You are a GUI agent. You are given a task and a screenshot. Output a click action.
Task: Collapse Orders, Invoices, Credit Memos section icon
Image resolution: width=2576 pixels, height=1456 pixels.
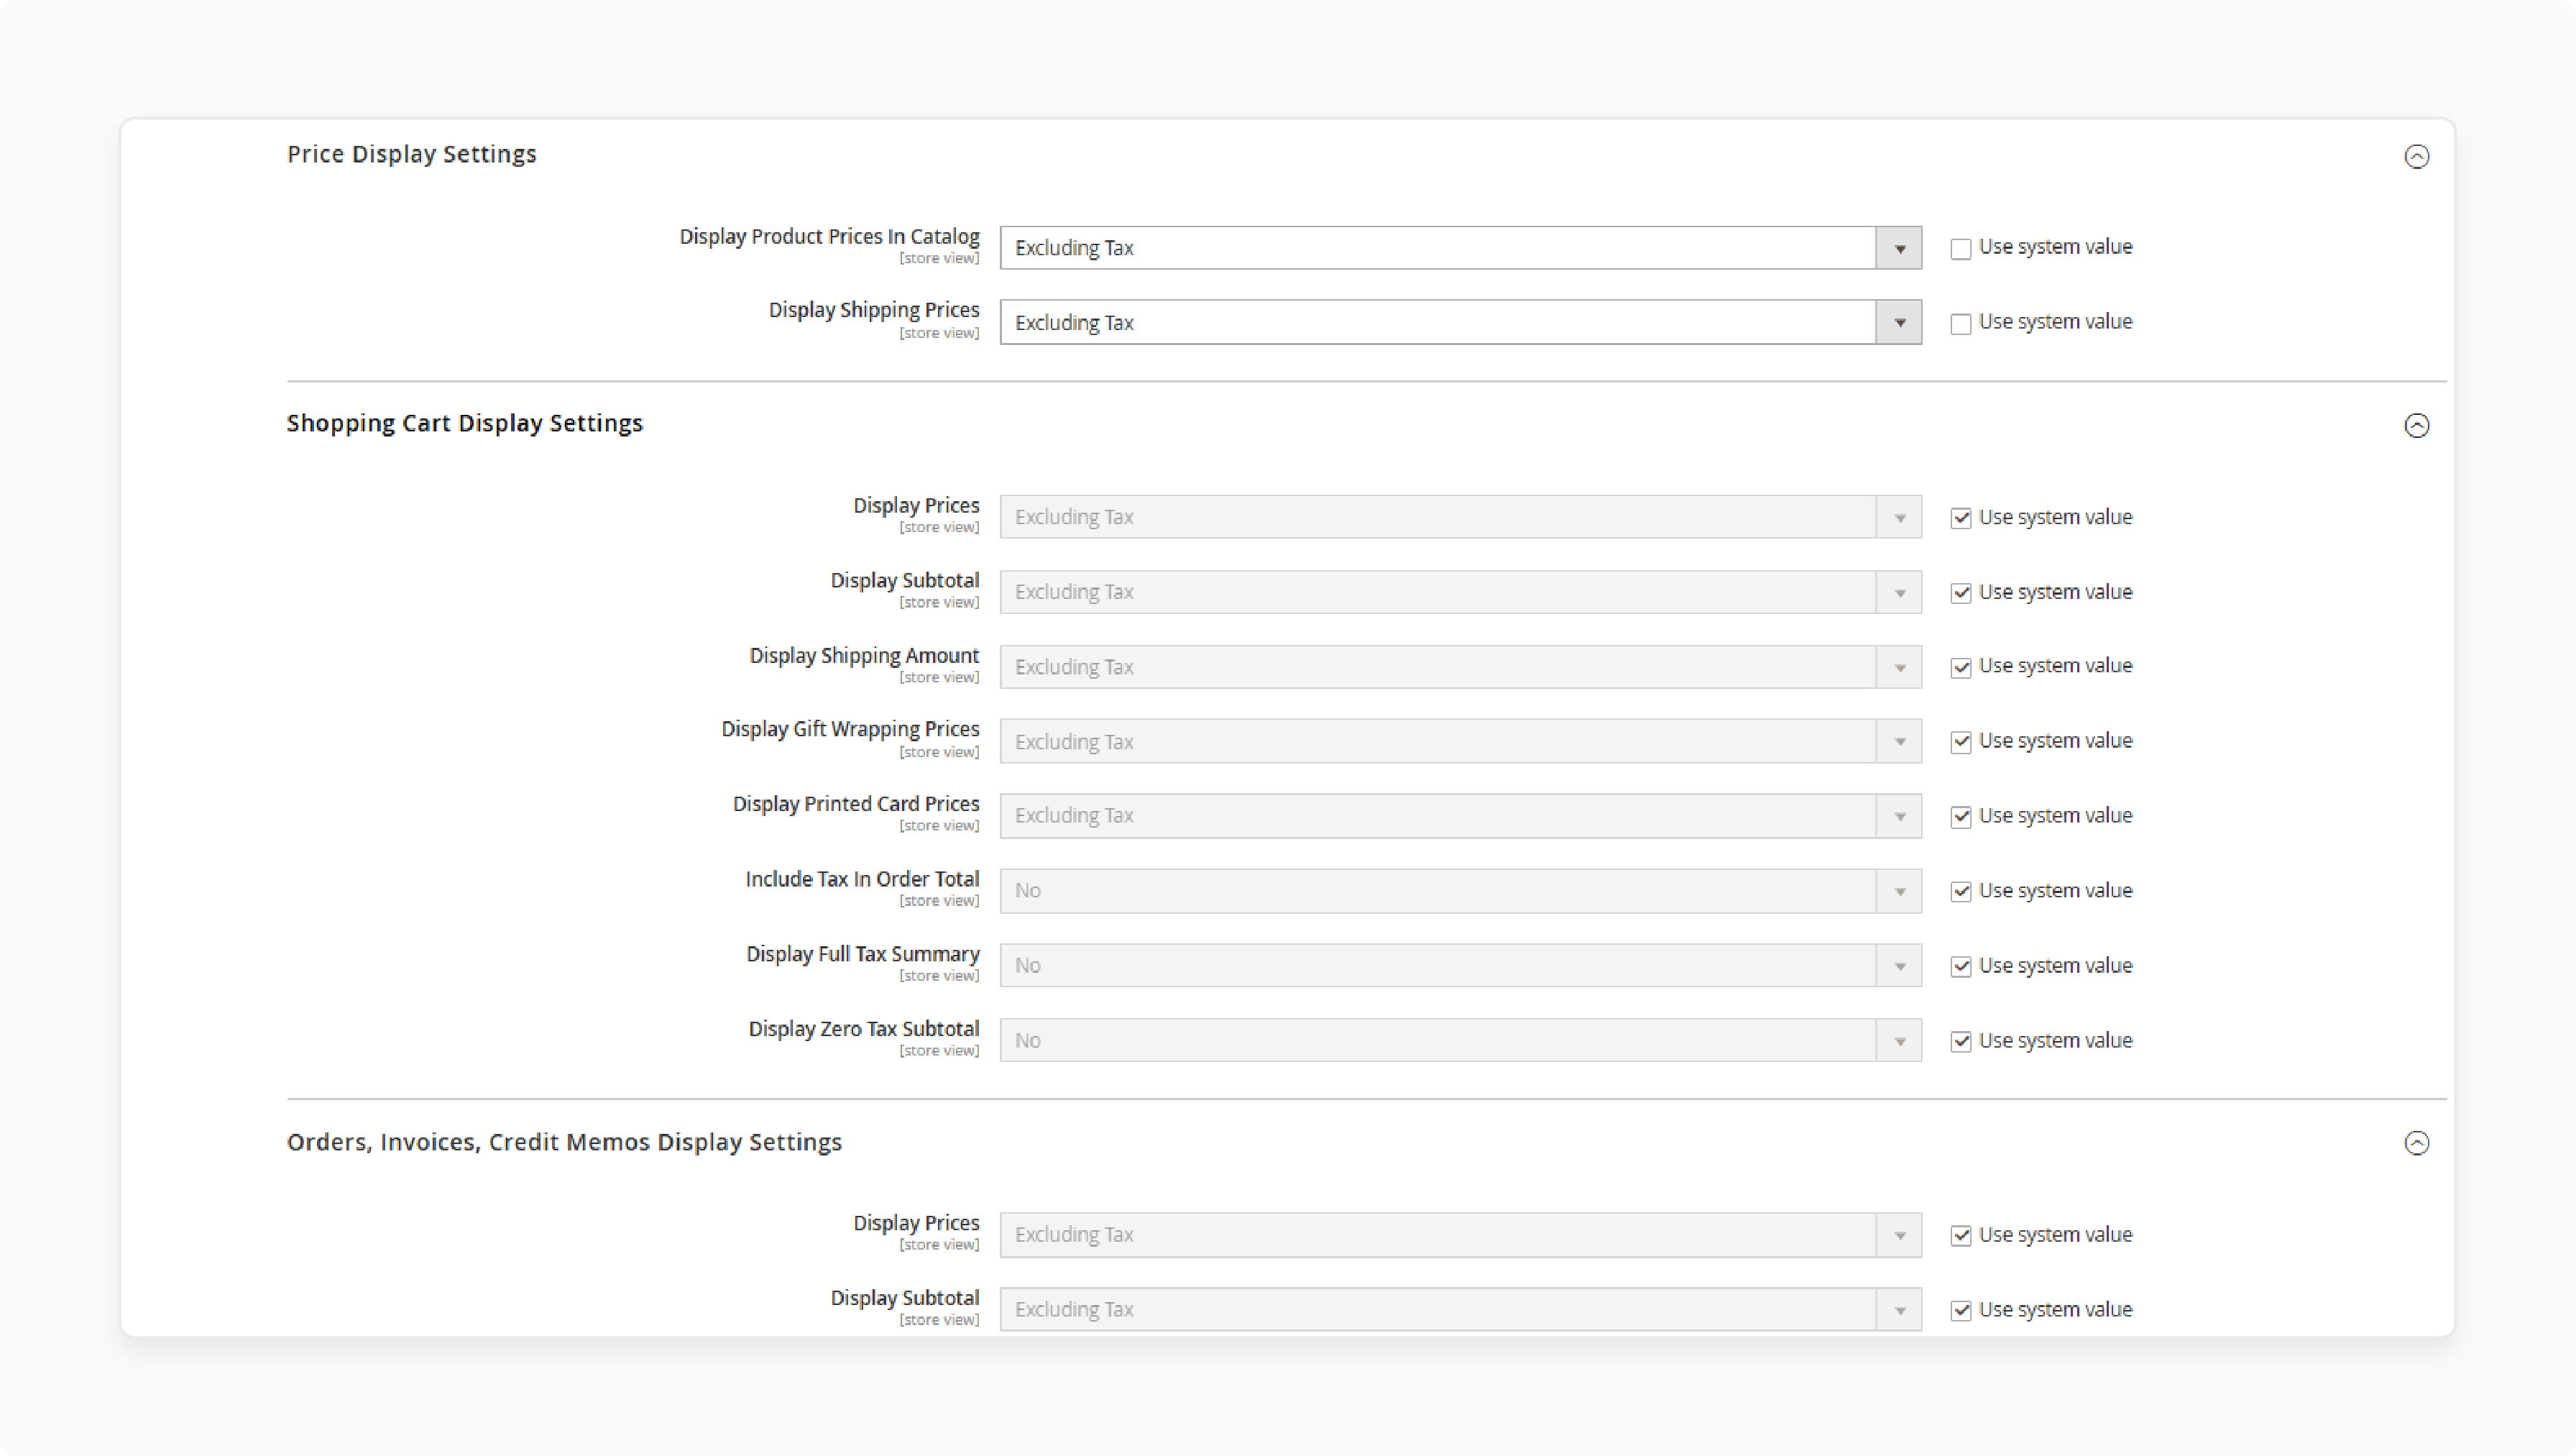2416,1143
